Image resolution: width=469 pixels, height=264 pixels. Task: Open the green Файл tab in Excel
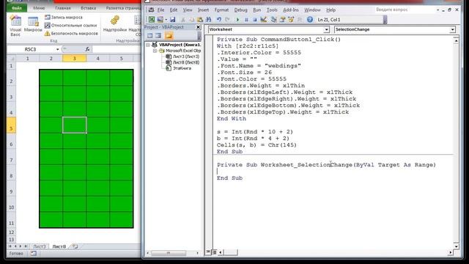click(17, 8)
